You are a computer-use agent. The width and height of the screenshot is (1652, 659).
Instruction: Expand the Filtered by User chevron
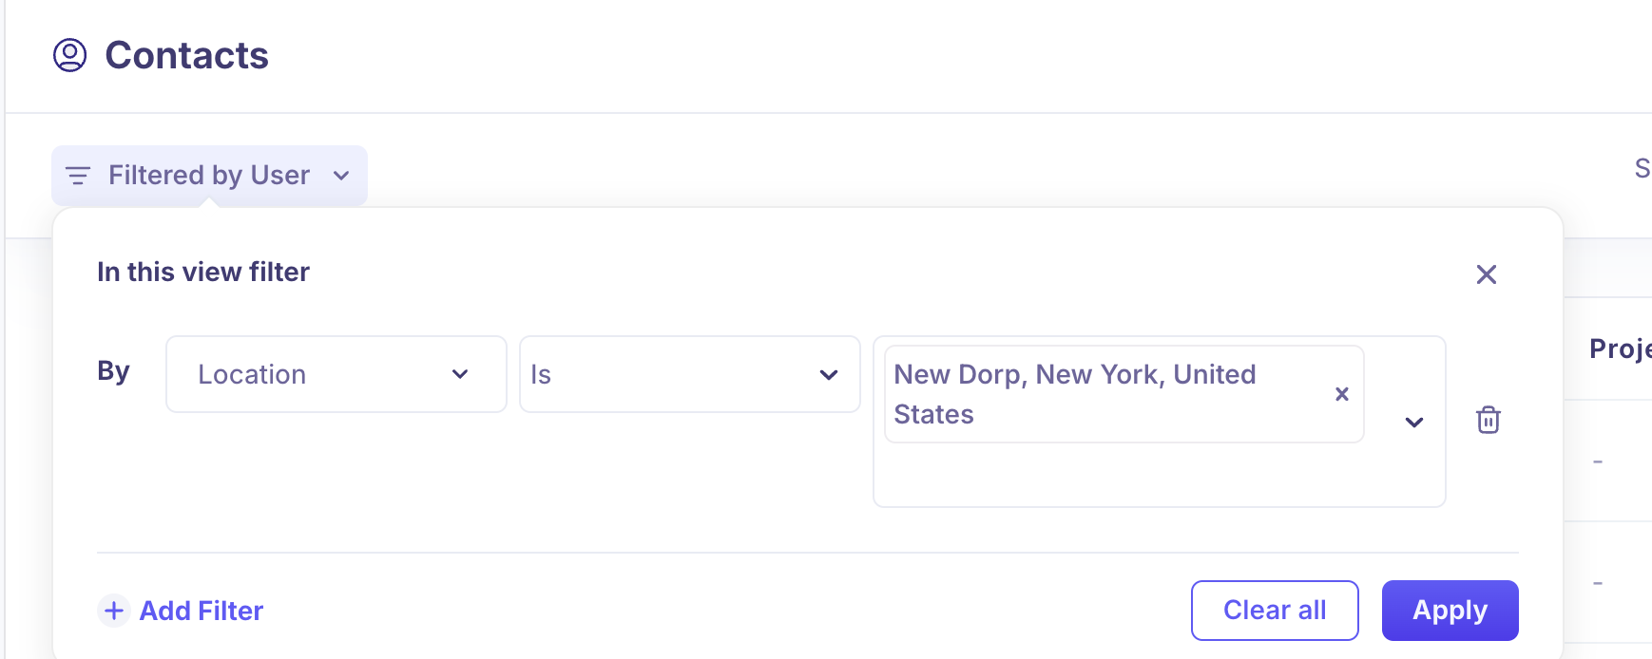[341, 176]
